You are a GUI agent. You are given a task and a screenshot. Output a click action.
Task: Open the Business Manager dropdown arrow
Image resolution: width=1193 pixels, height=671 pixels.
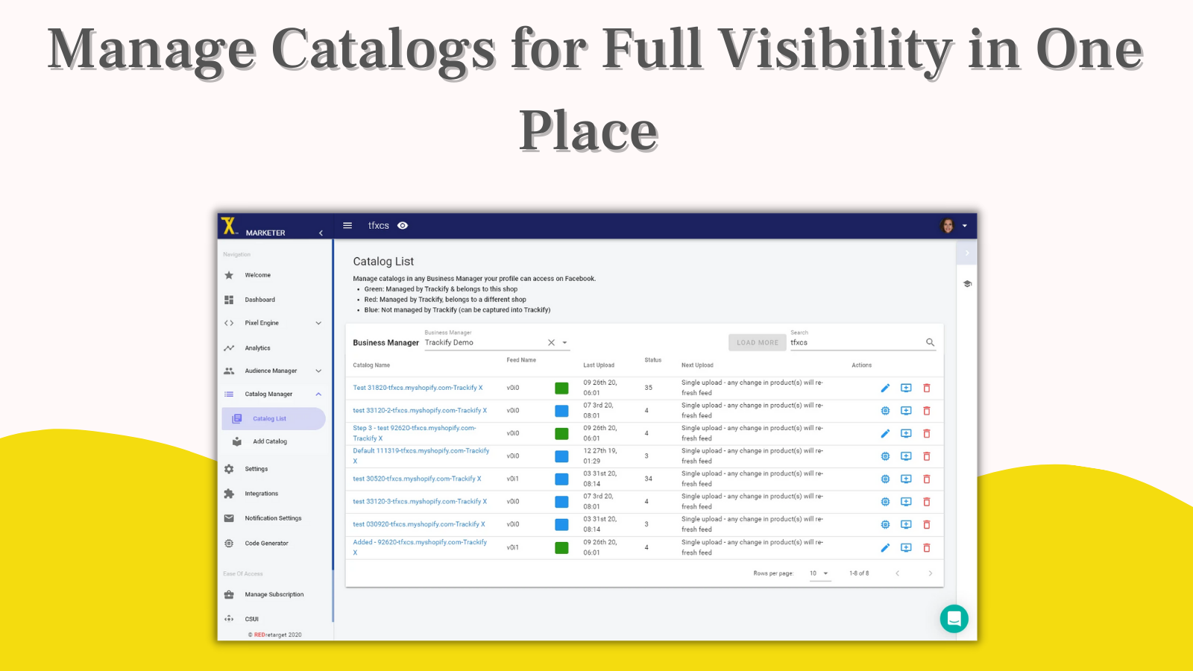tap(564, 343)
